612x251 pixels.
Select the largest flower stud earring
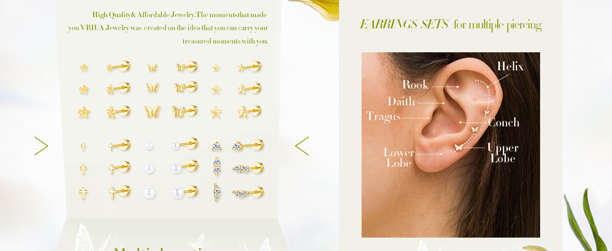tap(84, 112)
